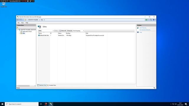Select the DESKTOP-PSQ0I8S server node text

[x=28, y=30]
